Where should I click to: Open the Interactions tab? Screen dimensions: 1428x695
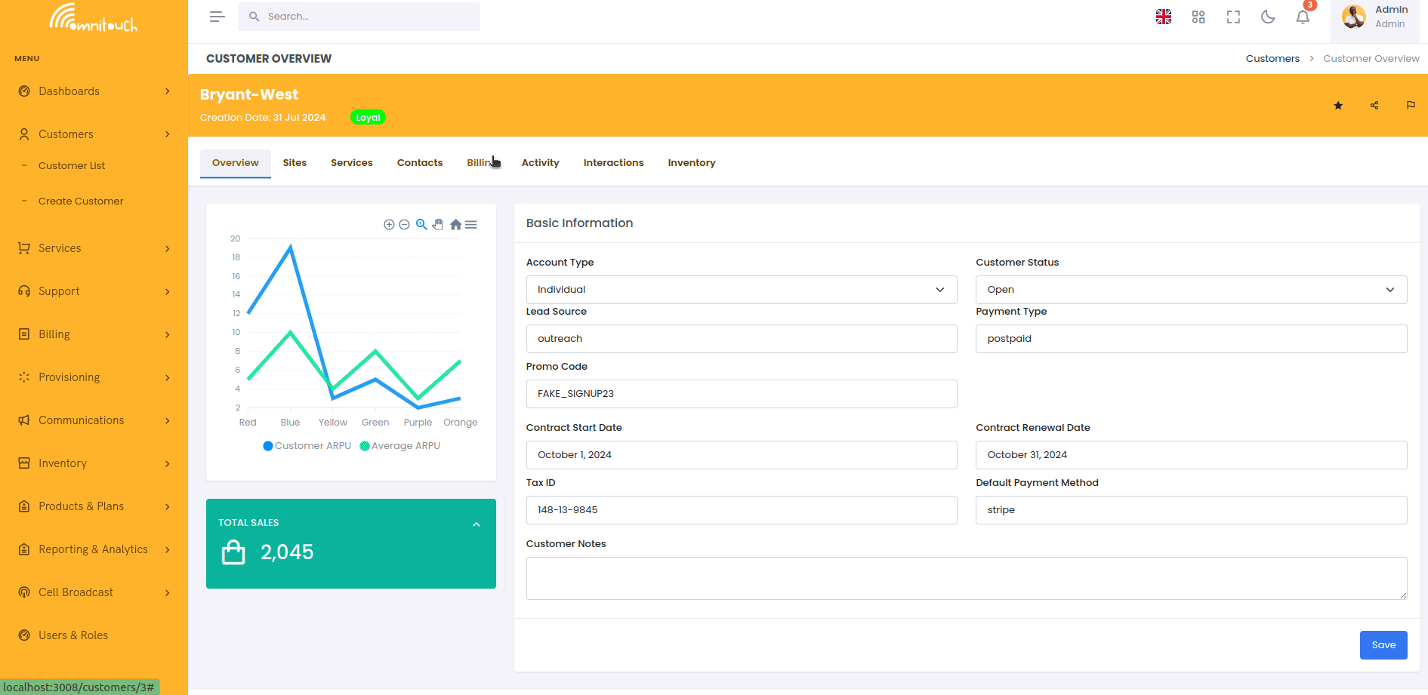coord(613,163)
